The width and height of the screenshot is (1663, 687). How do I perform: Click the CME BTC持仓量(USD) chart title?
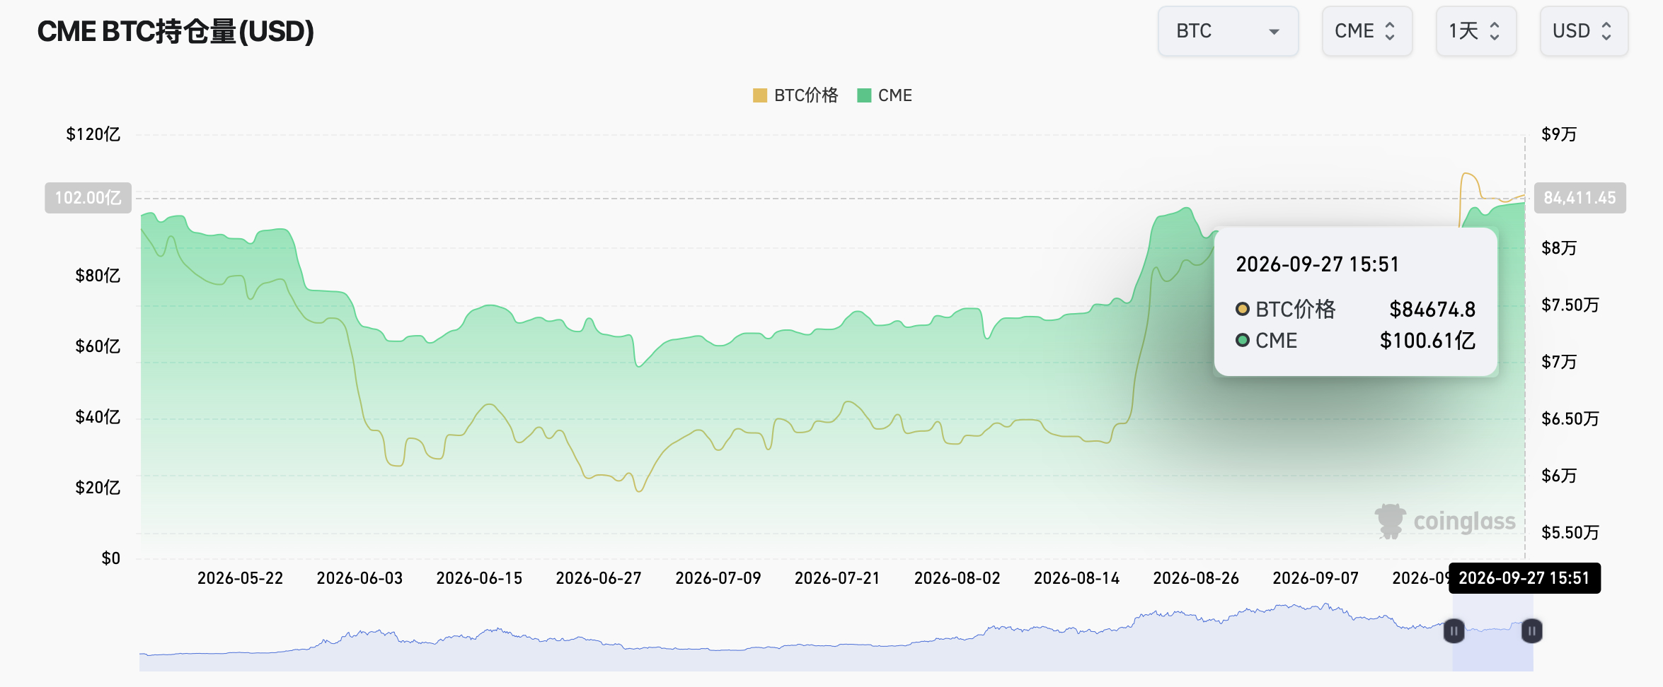pyautogui.click(x=175, y=32)
